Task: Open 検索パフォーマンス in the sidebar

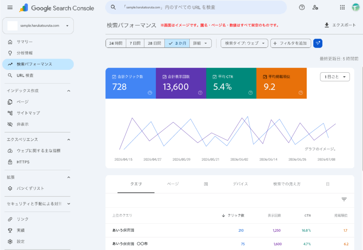Action: [38, 64]
